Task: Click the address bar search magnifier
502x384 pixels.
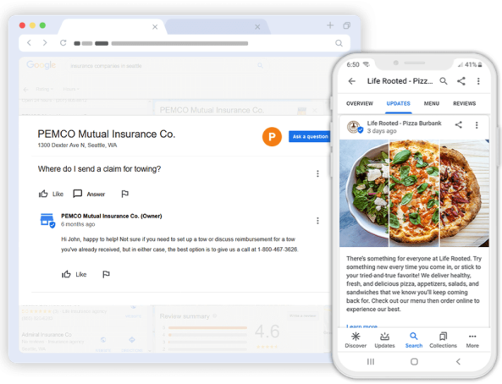Action: click(339, 43)
